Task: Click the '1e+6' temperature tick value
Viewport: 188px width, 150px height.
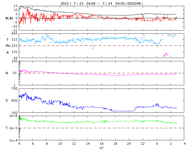Action: pyautogui.click(x=14, y=116)
